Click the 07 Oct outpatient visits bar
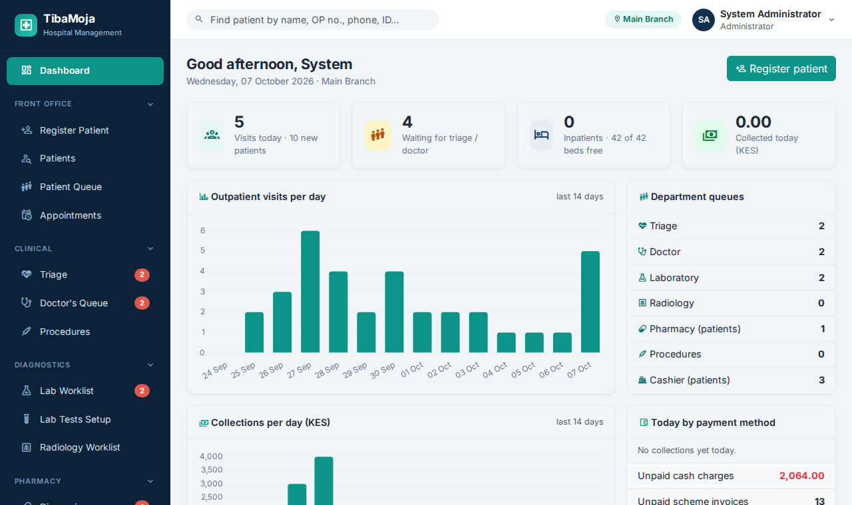Image resolution: width=852 pixels, height=505 pixels. click(x=590, y=302)
